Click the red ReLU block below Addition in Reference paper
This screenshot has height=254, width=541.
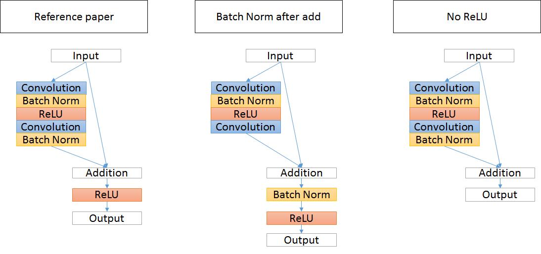pyautogui.click(x=107, y=195)
